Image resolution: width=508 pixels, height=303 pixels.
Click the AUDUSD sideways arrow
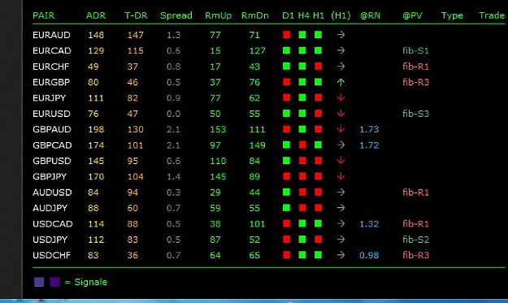(341, 192)
